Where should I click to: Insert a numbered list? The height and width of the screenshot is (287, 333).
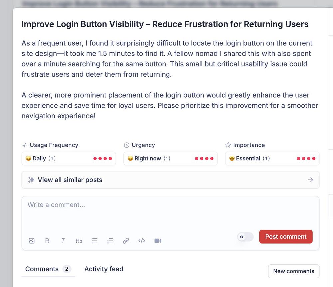(x=110, y=241)
